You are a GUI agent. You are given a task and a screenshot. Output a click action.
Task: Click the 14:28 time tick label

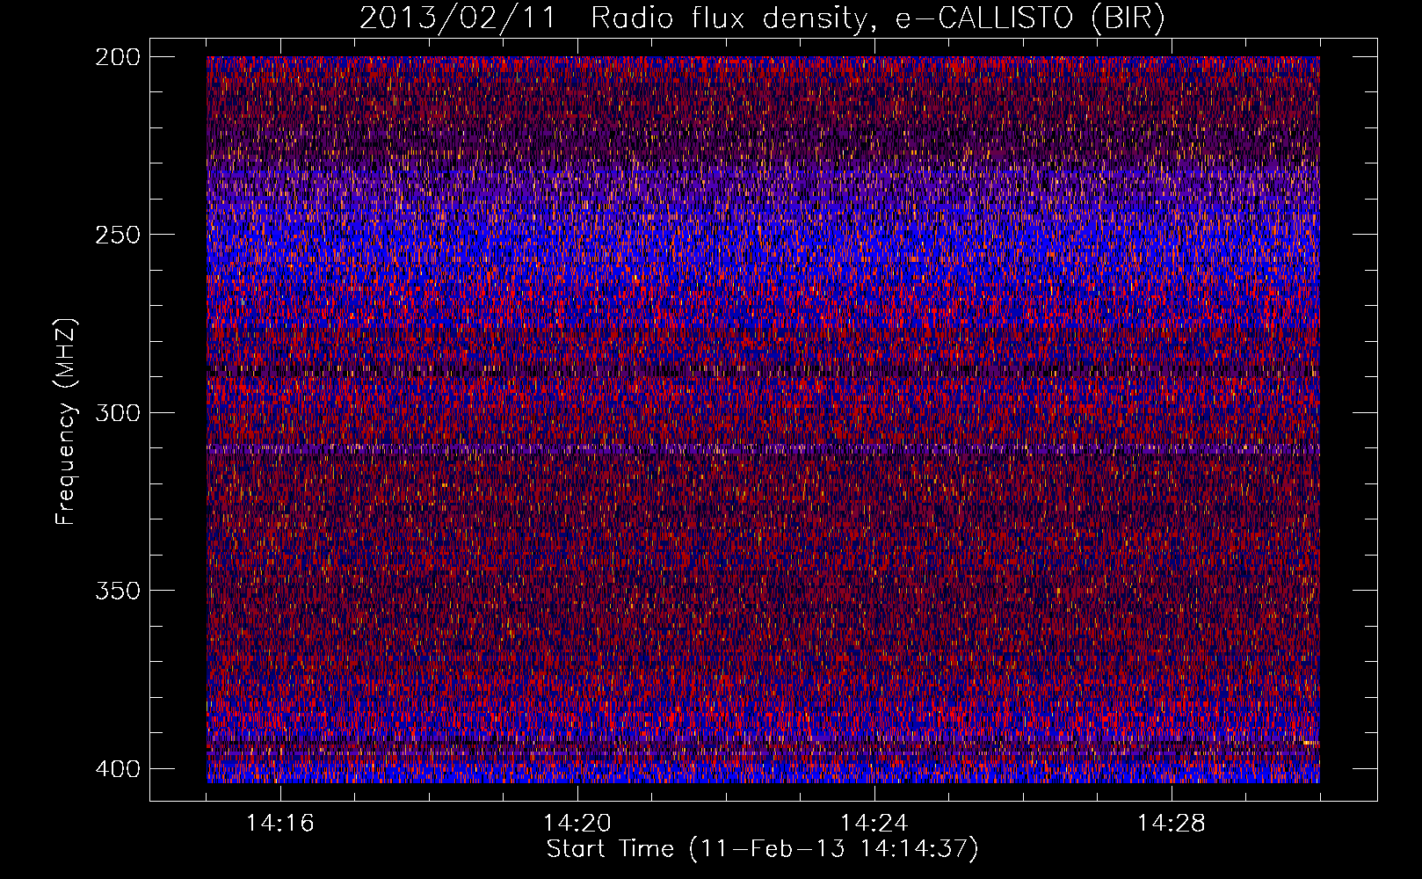coord(1171,824)
